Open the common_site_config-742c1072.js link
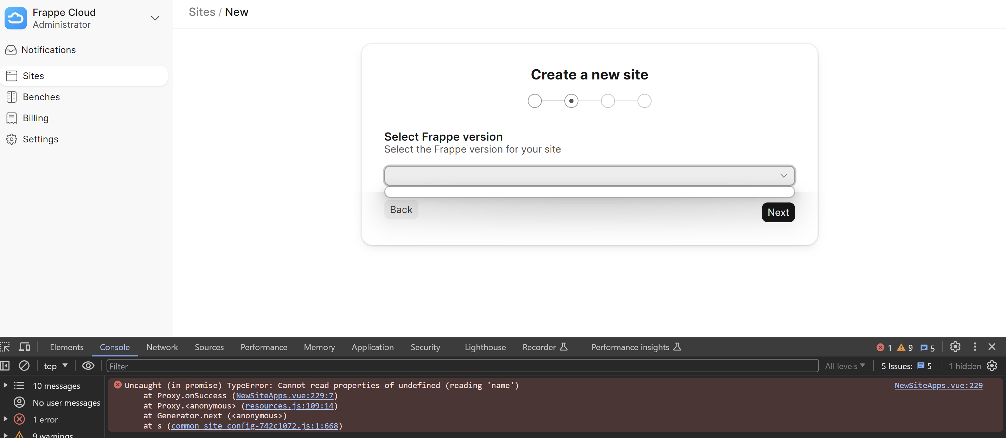1006x438 pixels. pyautogui.click(x=255, y=426)
